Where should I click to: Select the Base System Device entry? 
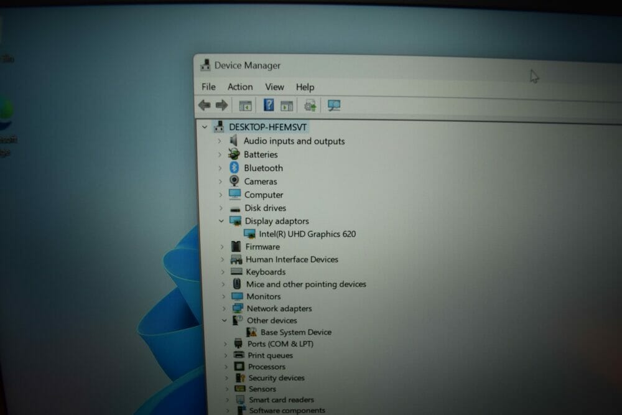(296, 332)
